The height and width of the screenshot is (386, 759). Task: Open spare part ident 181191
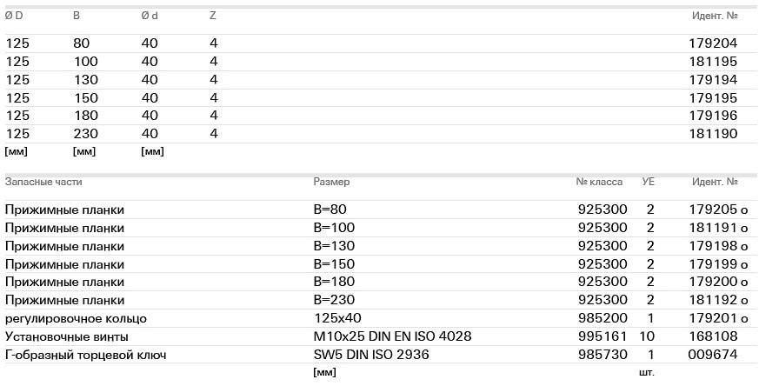coord(714,228)
